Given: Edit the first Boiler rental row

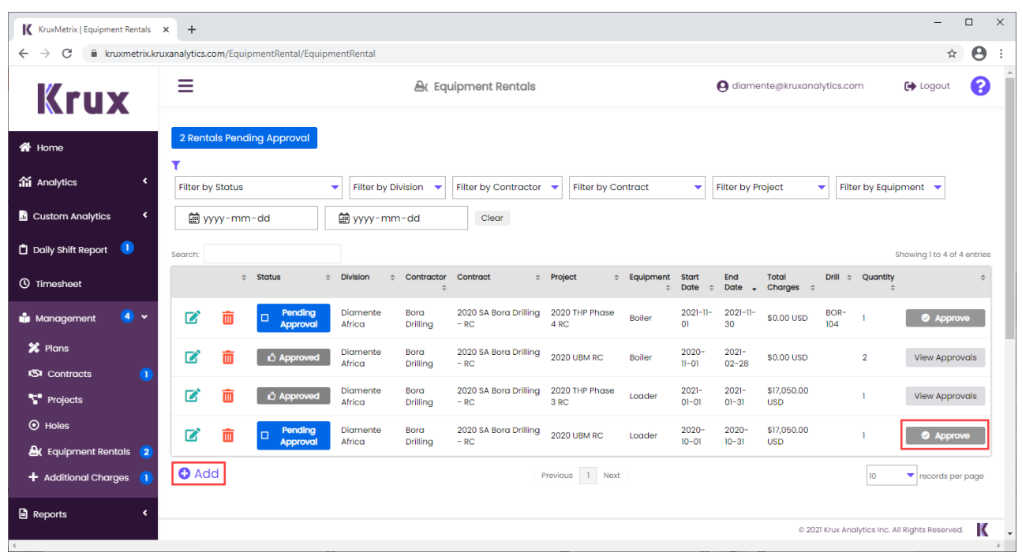Looking at the screenshot, I should pyautogui.click(x=193, y=318).
